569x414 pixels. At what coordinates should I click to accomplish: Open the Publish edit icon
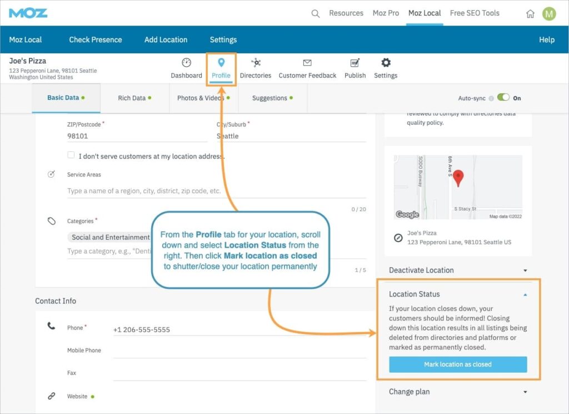(x=355, y=63)
